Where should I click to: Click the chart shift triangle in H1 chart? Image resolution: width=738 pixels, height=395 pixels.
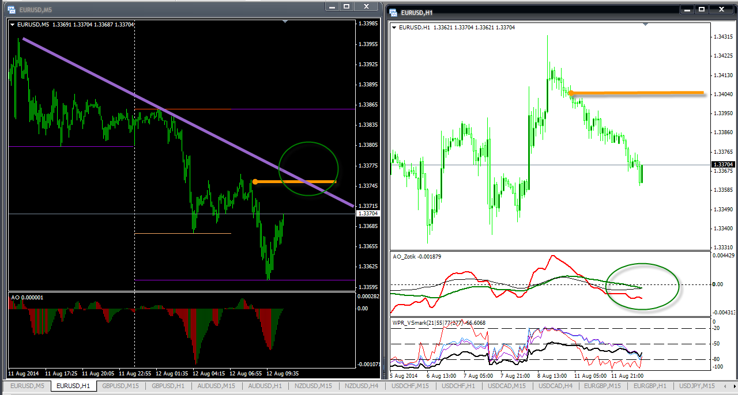click(645, 24)
